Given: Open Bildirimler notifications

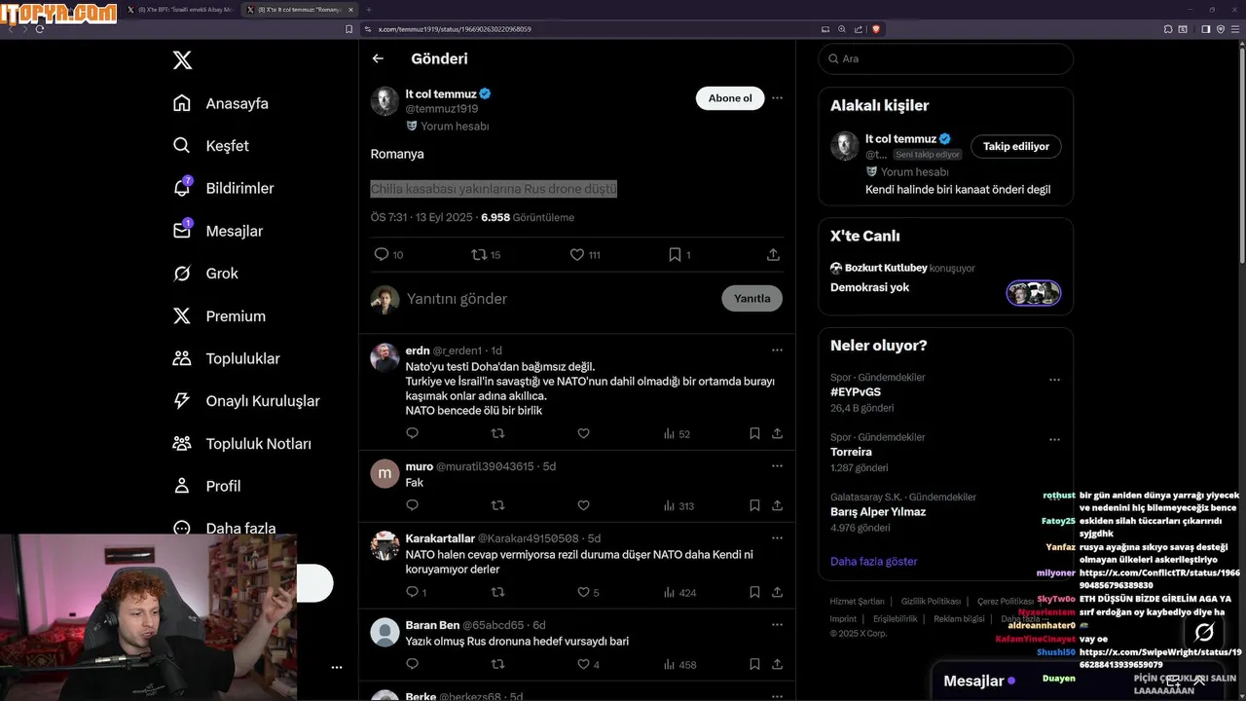Looking at the screenshot, I should [x=223, y=188].
